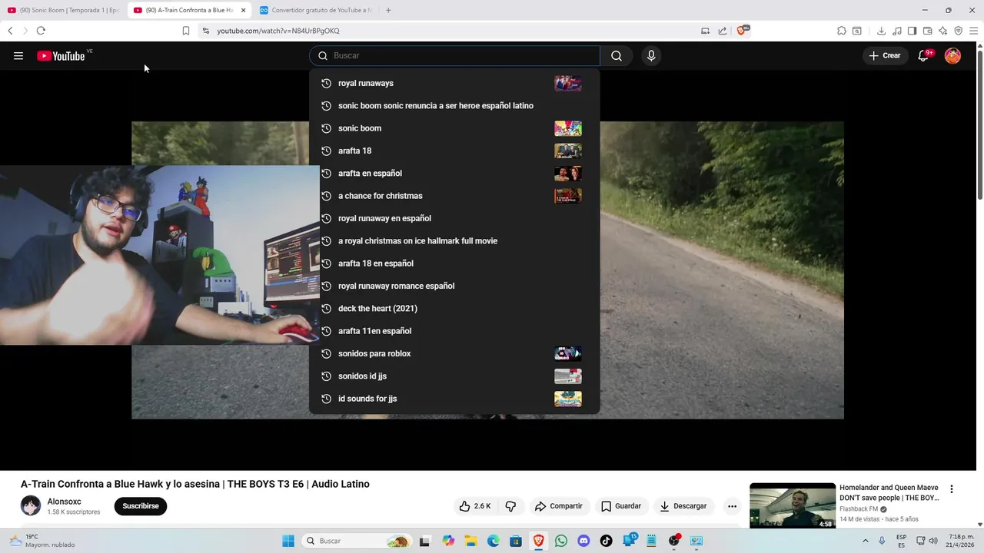This screenshot has width=984, height=553.
Task: Click the youtube.com address bar
Action: coord(454,31)
